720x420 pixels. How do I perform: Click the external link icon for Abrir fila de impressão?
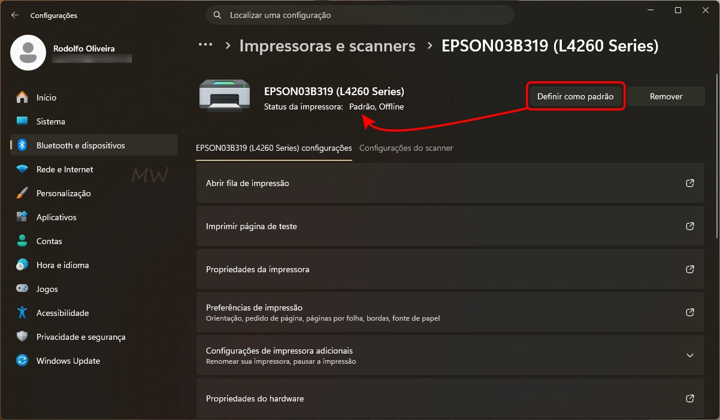(x=690, y=183)
